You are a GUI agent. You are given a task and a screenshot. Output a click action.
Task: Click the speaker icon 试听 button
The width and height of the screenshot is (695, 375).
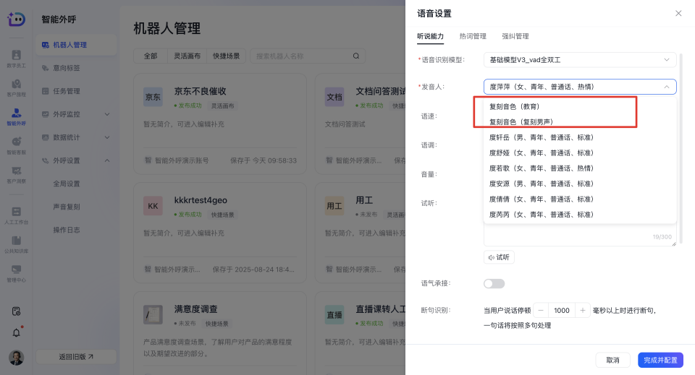pos(499,257)
